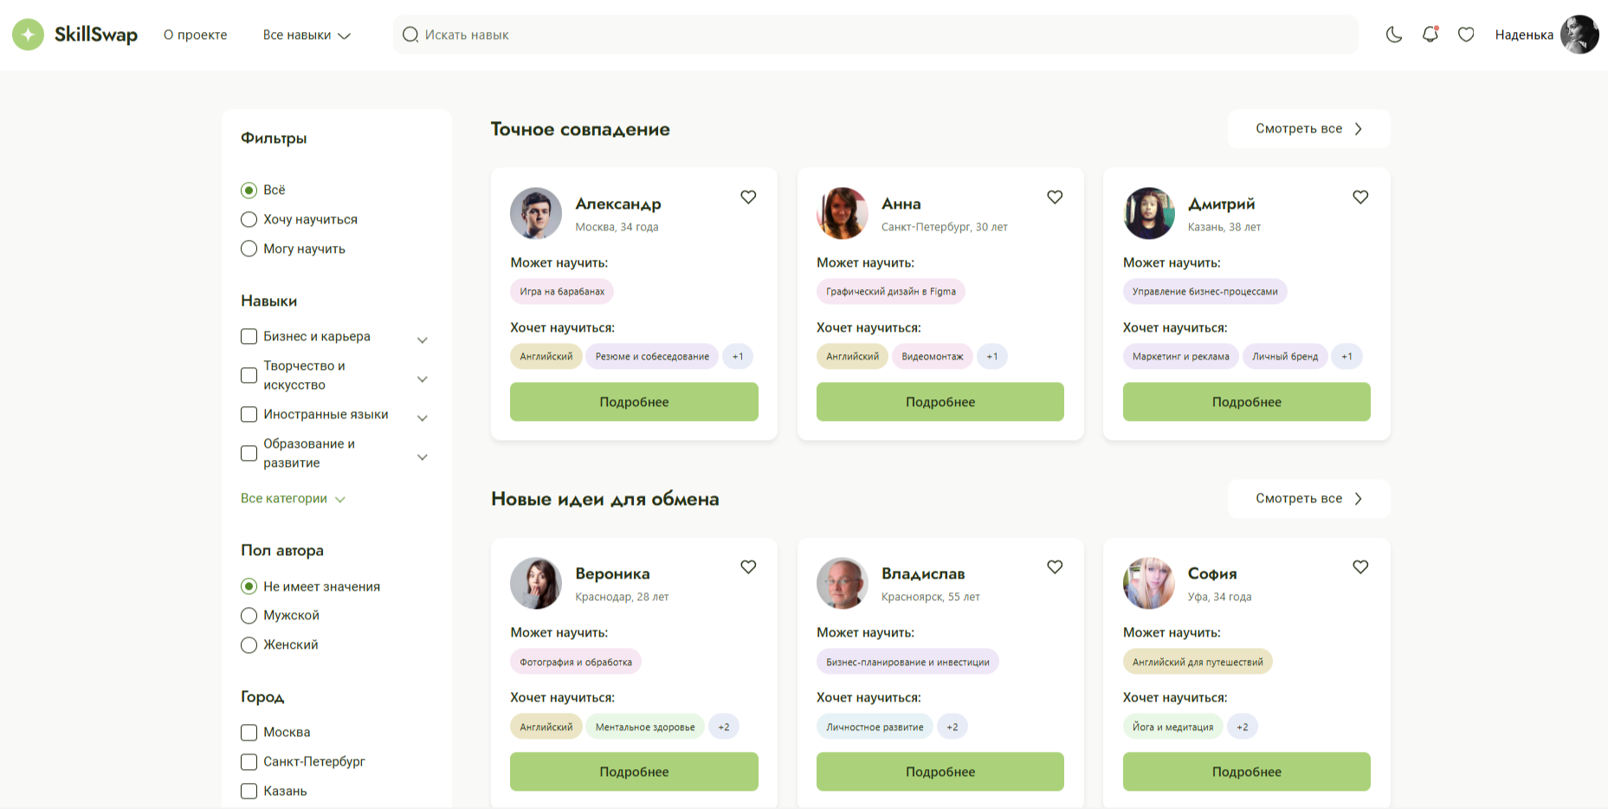Screen dimensions: 1608x809
Task: Open Подробнее on София's card
Action: tap(1247, 772)
